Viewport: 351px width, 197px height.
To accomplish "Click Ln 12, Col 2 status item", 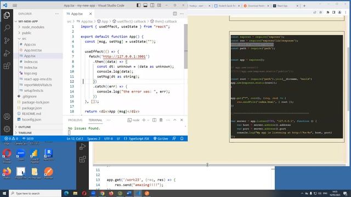I will (x=75, y=138).
